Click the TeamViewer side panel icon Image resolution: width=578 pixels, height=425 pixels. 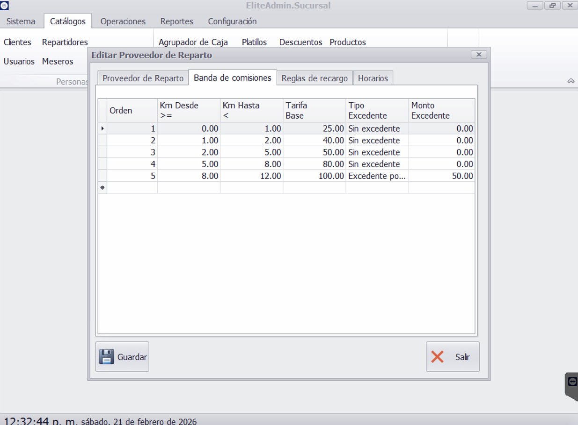pos(572,382)
